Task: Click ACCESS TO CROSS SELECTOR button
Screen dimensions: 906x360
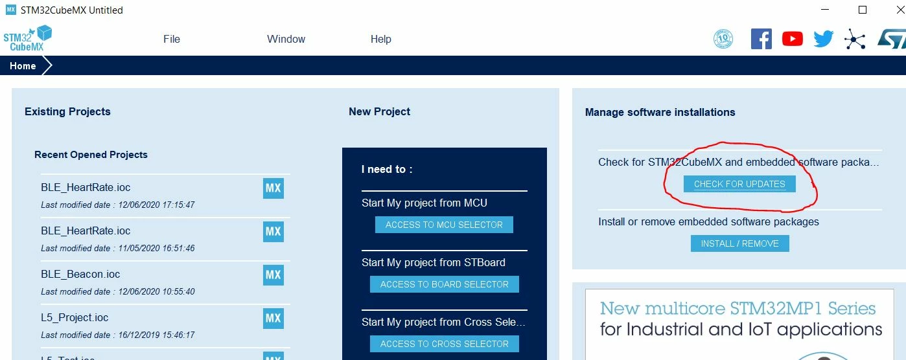Action: (x=444, y=344)
